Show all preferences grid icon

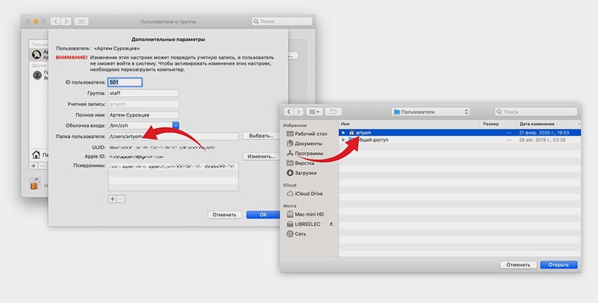tap(81, 21)
